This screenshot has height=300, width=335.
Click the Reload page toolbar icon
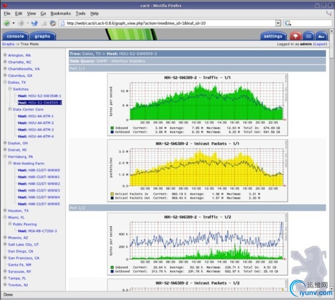tap(34, 23)
